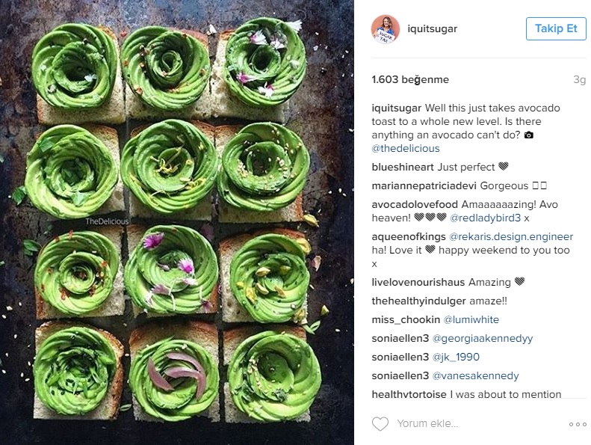Open the iquitsugar username in header
This screenshot has width=591, height=445.
[432, 28]
